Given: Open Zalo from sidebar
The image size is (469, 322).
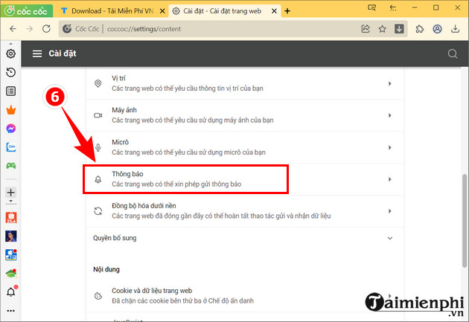Looking at the screenshot, I should [x=10, y=147].
